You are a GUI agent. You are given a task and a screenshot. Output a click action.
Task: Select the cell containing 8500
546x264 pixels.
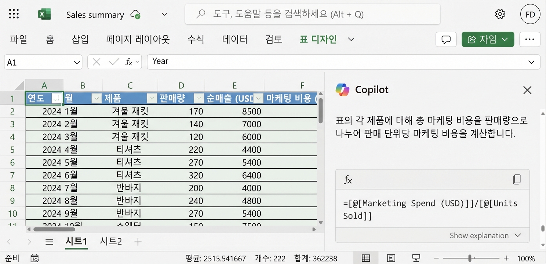click(x=234, y=111)
